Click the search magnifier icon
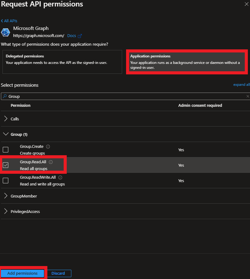 [5, 96]
